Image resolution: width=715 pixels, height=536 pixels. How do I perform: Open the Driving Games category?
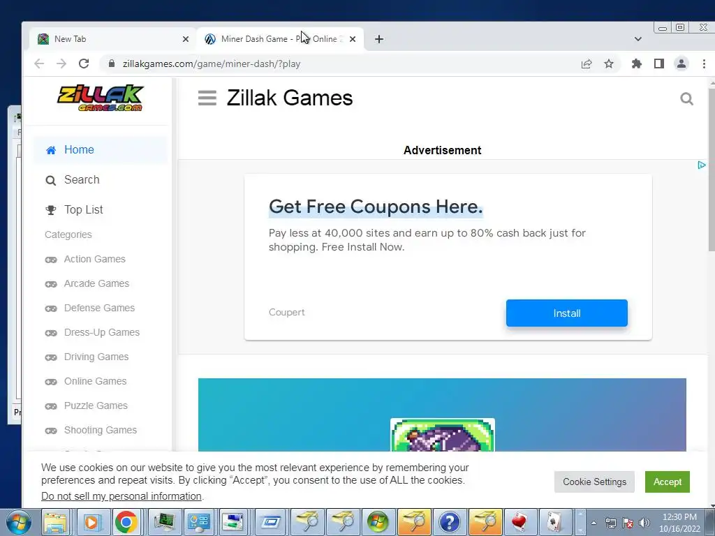pos(87,357)
